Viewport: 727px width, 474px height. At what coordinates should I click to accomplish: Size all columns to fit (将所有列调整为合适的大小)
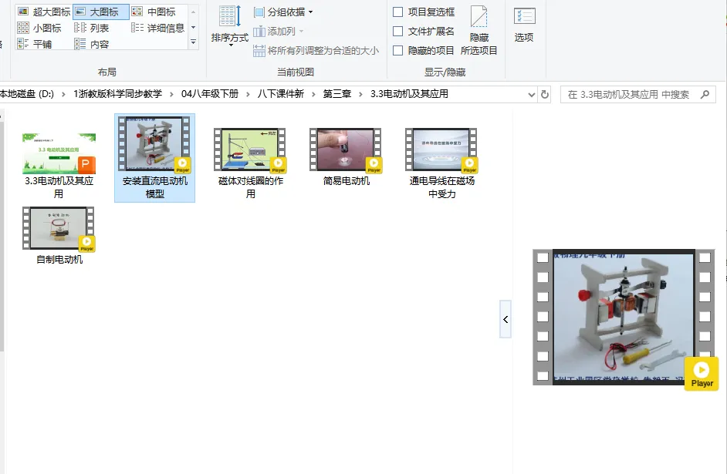click(x=316, y=51)
